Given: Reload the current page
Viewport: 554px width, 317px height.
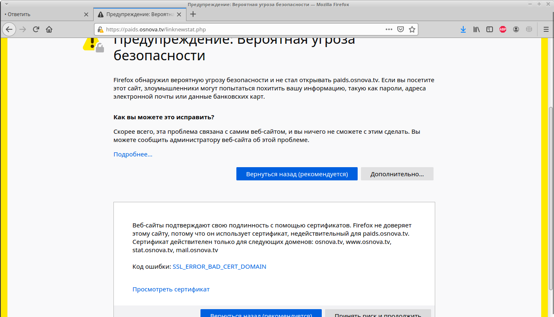Looking at the screenshot, I should pyautogui.click(x=36, y=29).
